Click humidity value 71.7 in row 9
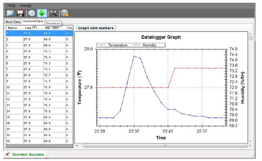The height and width of the screenshot is (161, 262). click(x=47, y=81)
